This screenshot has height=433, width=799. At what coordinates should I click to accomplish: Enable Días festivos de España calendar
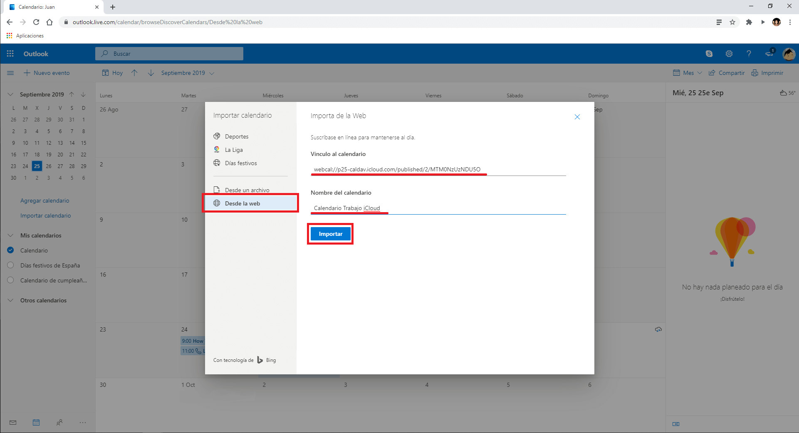11,265
